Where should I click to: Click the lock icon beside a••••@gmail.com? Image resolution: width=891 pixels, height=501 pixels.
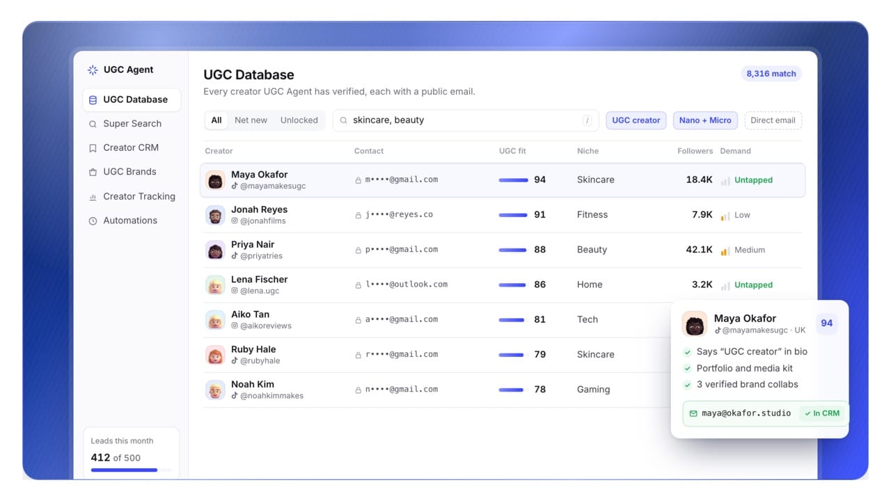pos(358,320)
